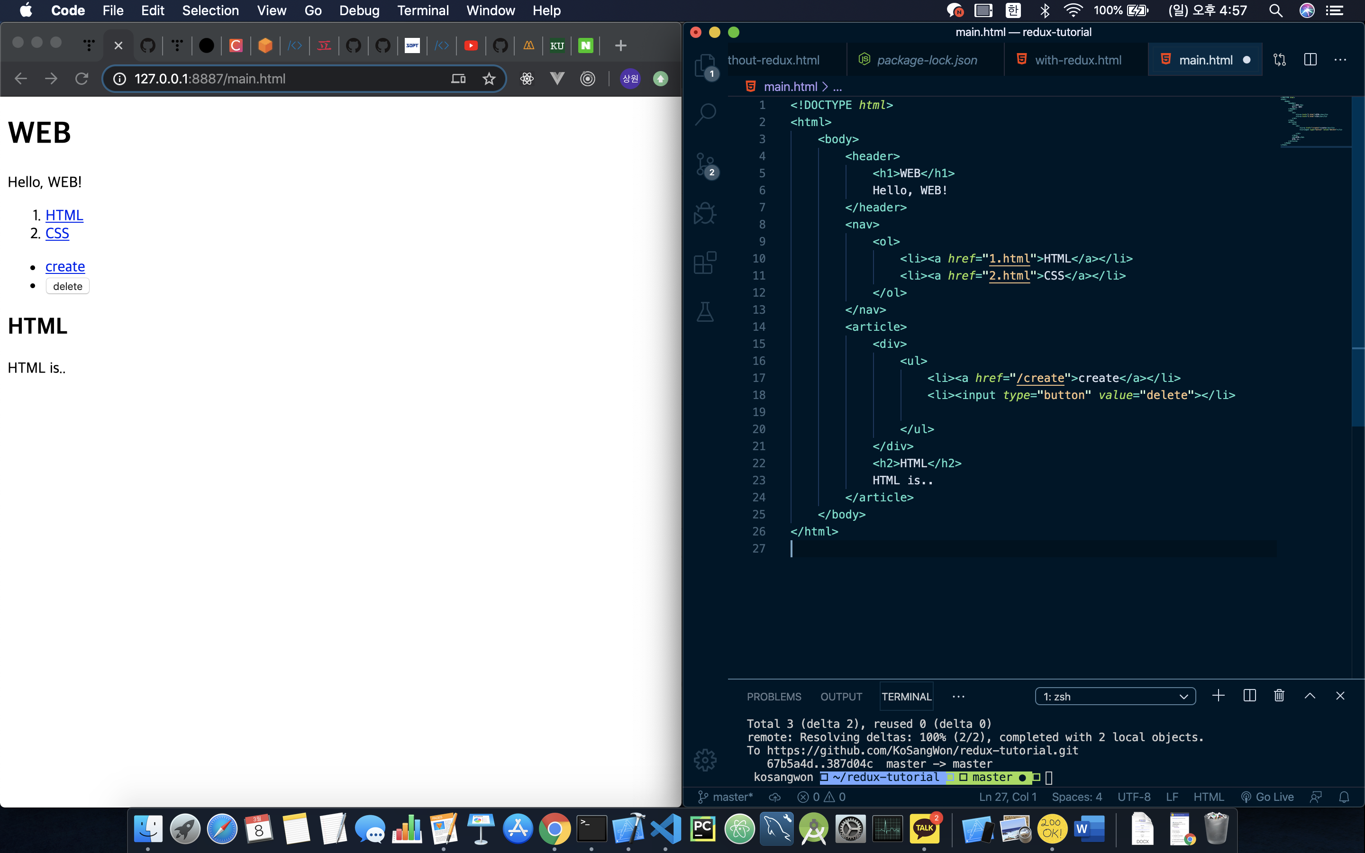Open the zsh terminal selector dropdown
The image size is (1365, 853).
click(x=1115, y=696)
